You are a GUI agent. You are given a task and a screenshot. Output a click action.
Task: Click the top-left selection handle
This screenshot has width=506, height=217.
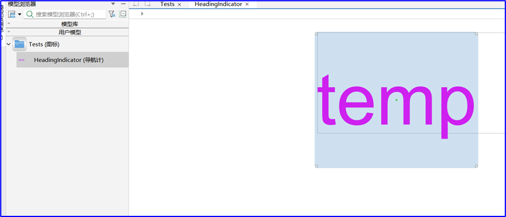pyautogui.click(x=317, y=34)
